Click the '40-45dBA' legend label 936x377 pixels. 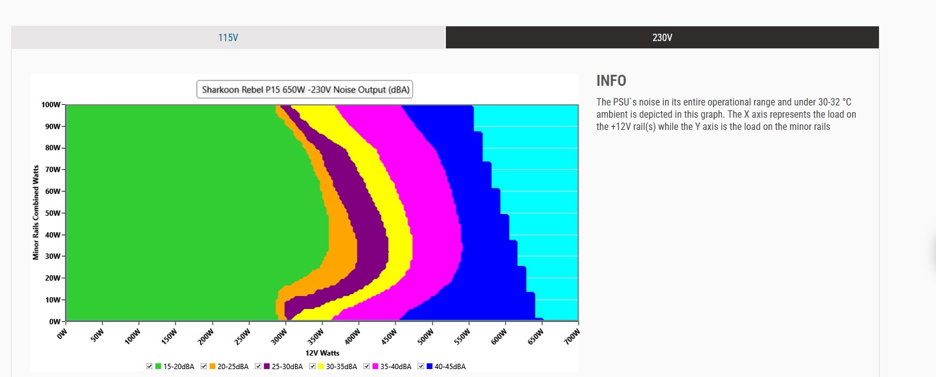tap(450, 367)
